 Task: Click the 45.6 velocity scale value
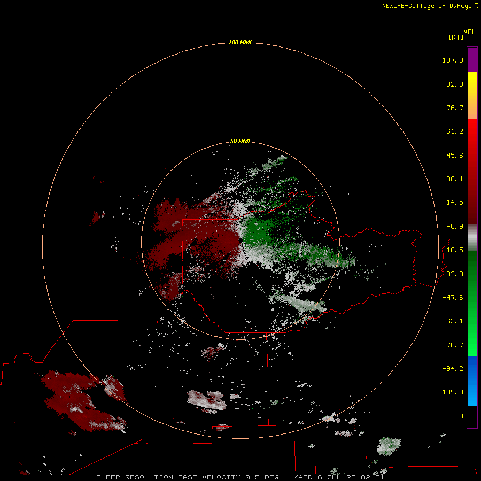pyautogui.click(x=455, y=155)
